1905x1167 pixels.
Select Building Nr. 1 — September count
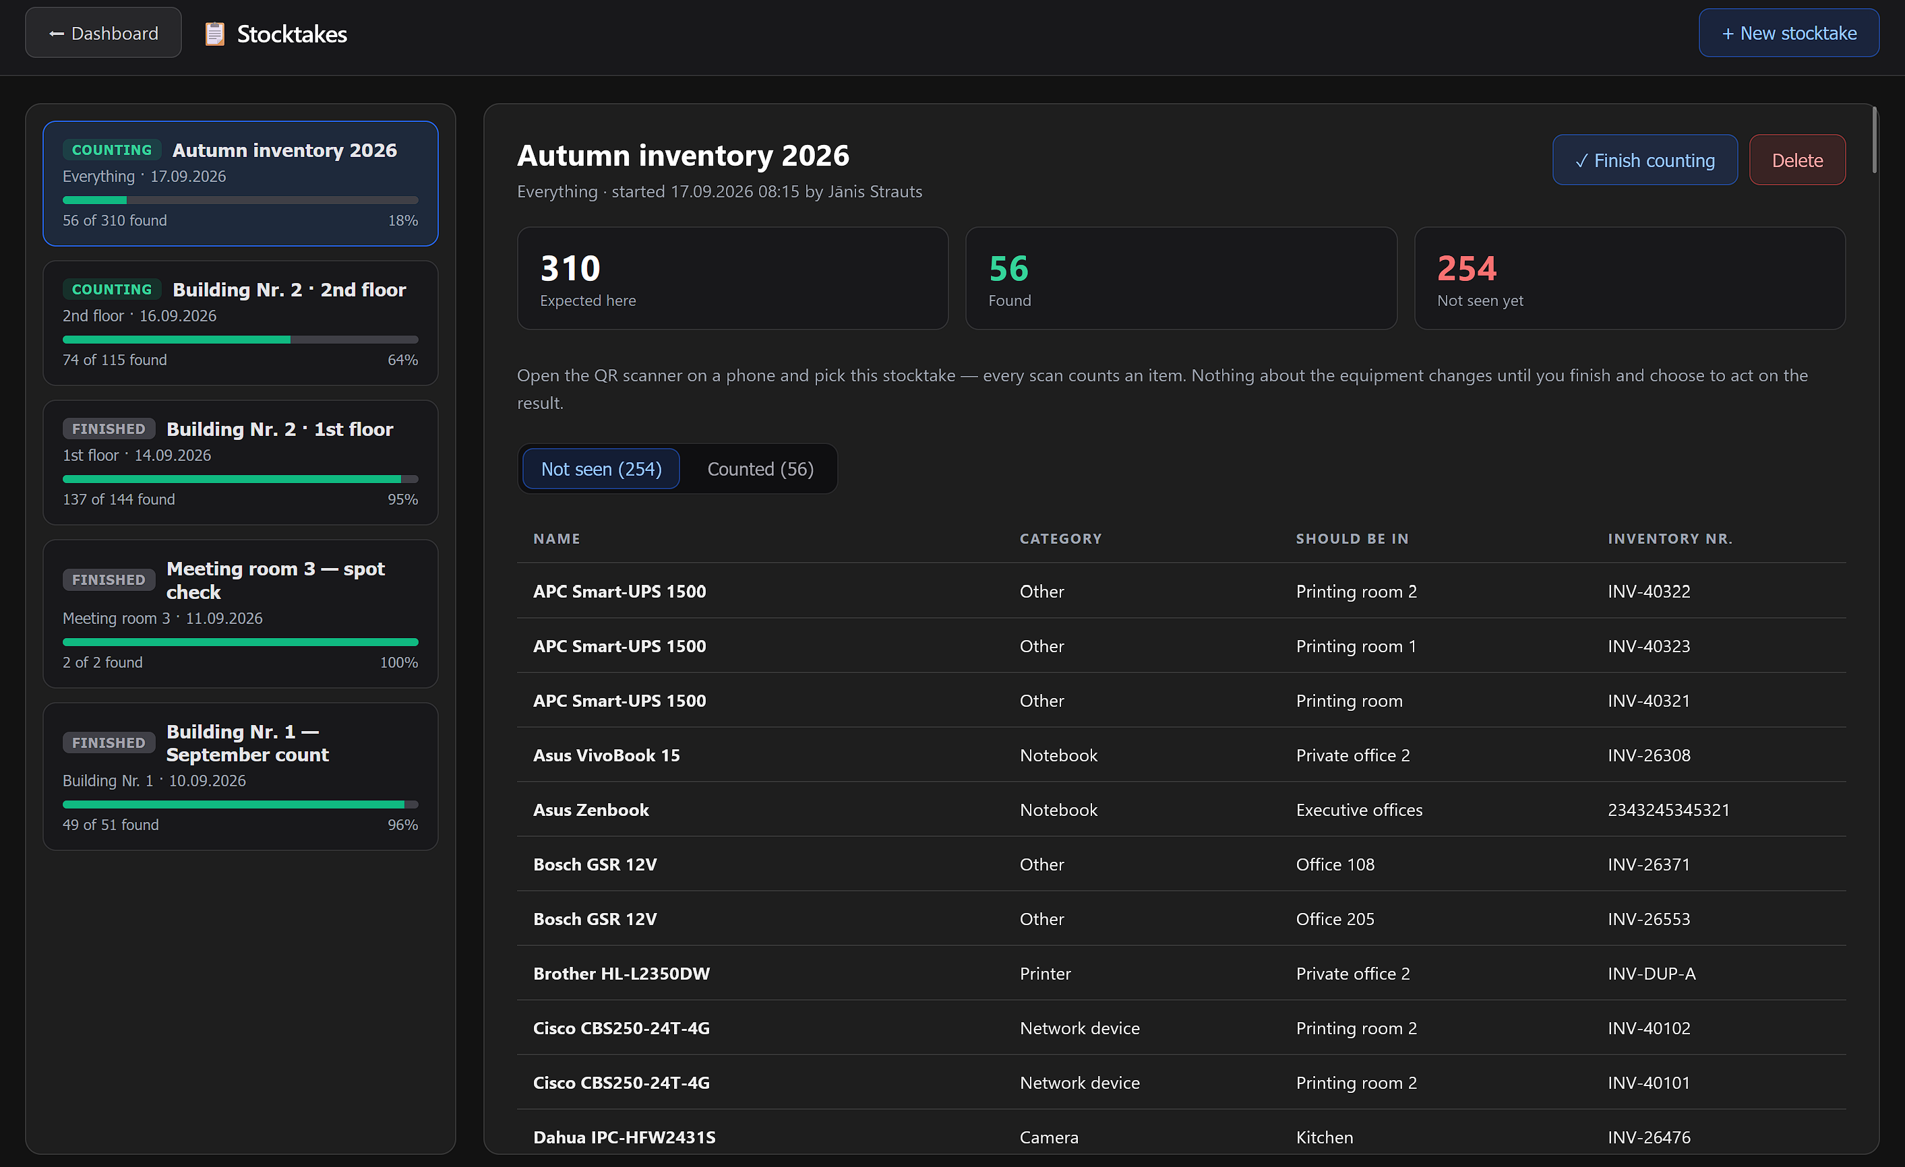[241, 776]
